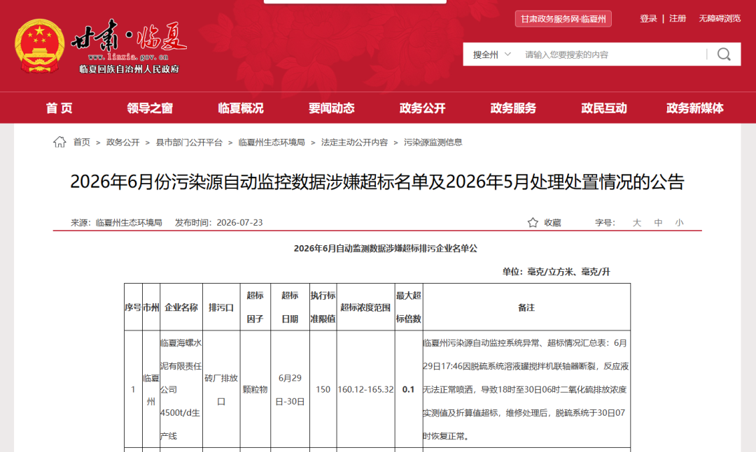
Task: Click the limit value cell 150
Action: (x=323, y=389)
